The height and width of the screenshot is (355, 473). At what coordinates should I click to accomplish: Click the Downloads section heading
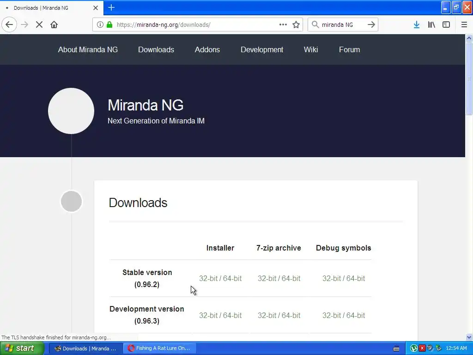point(138,202)
